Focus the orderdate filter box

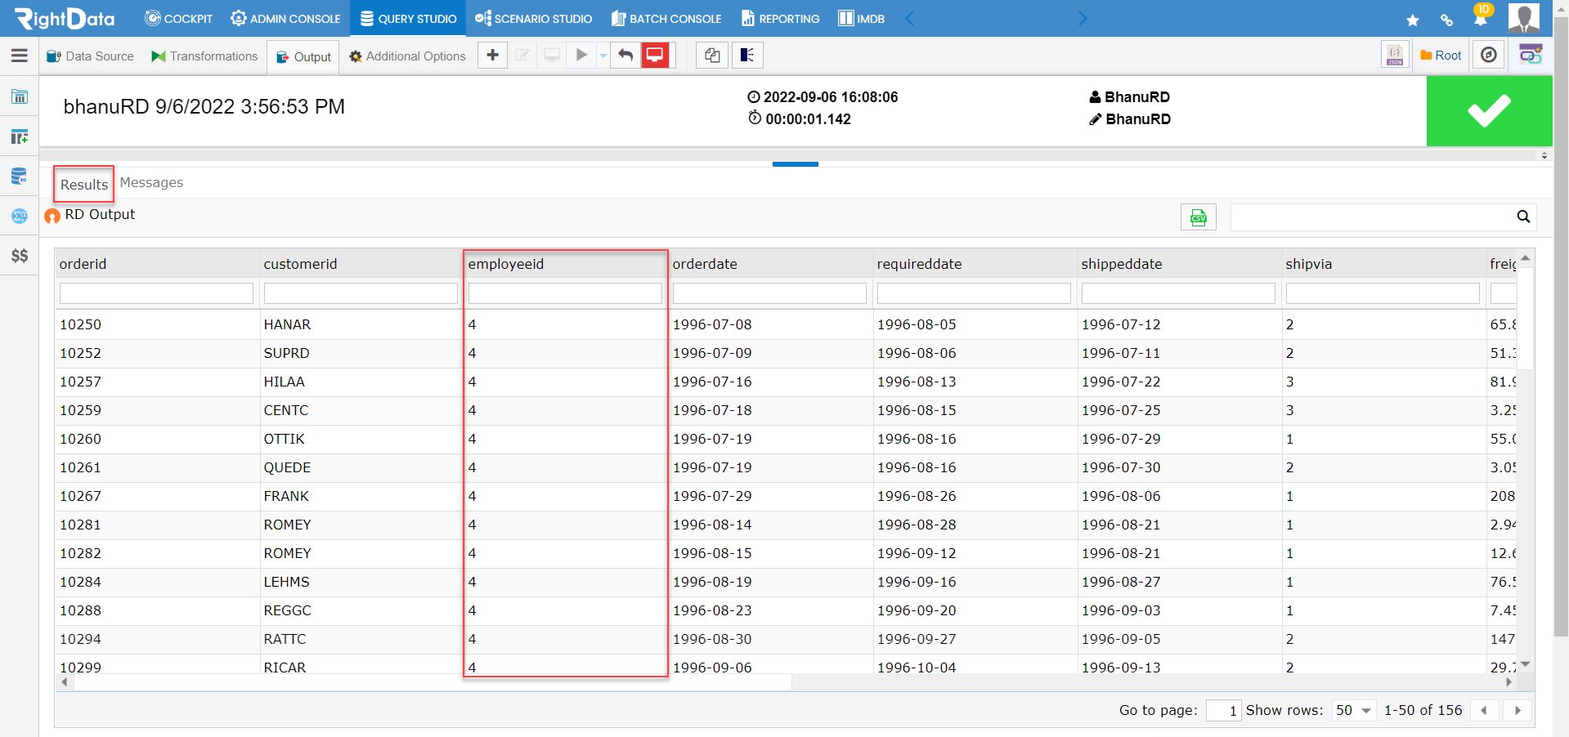pyautogui.click(x=769, y=293)
